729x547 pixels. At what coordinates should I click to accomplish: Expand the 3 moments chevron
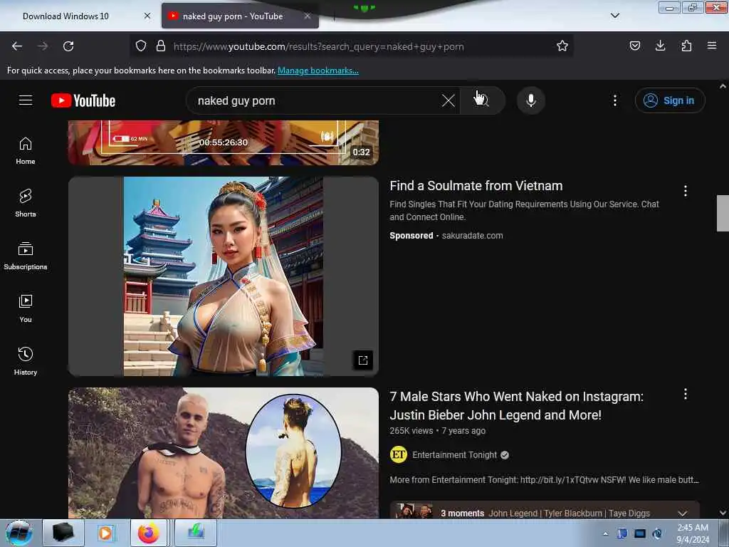(683, 513)
